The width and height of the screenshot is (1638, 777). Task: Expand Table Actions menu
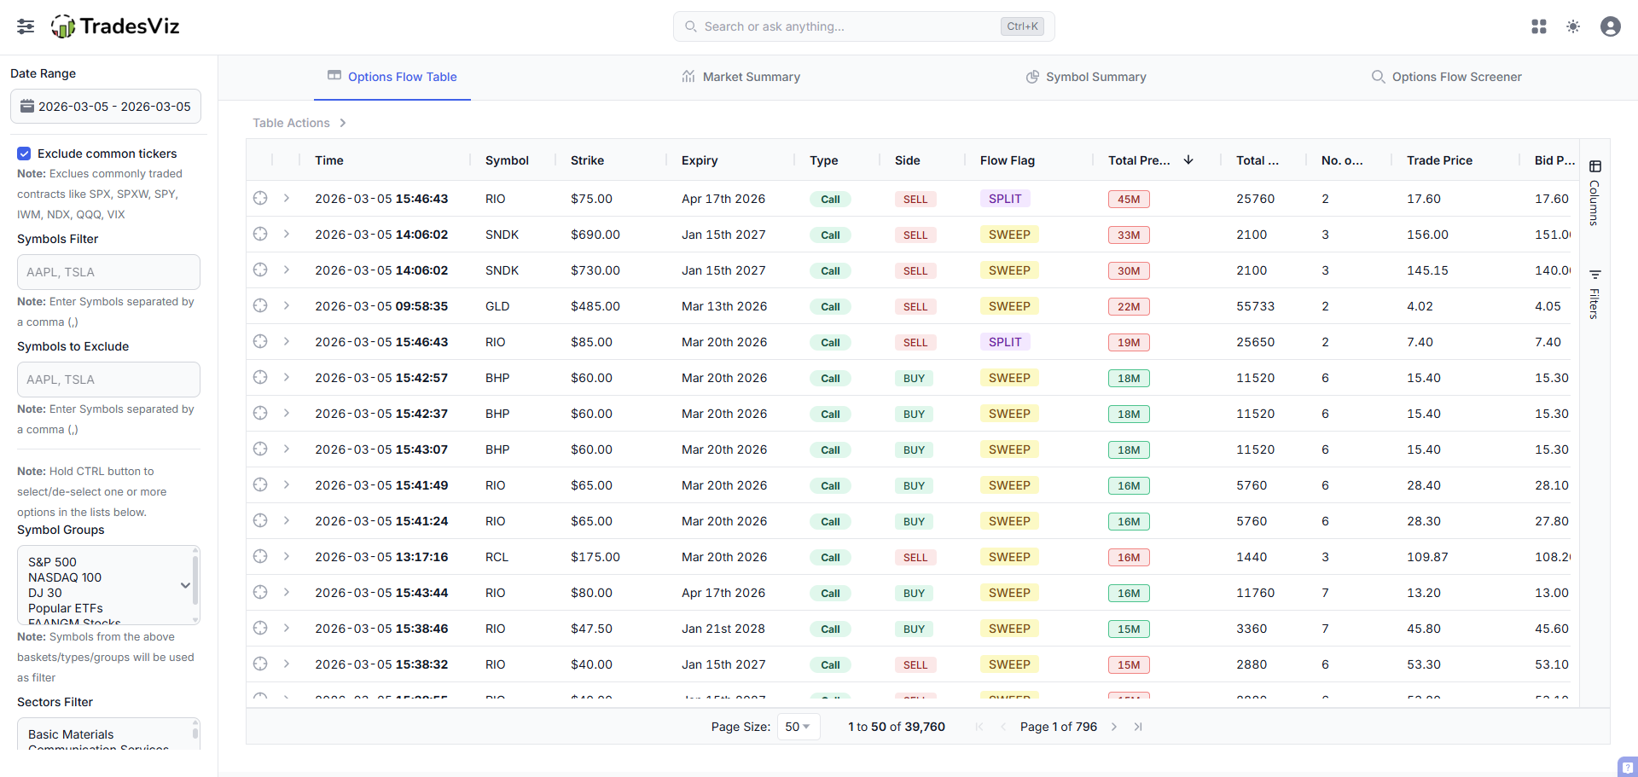point(299,123)
